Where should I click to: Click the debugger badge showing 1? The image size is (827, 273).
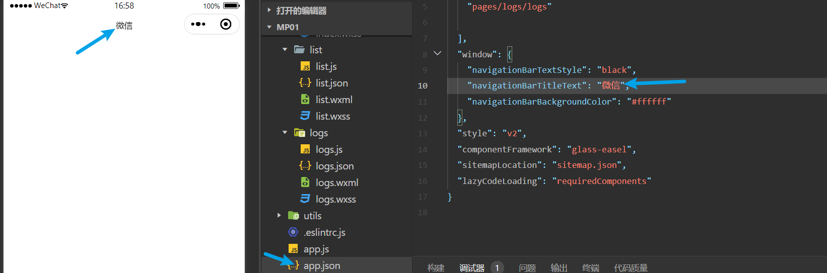tap(497, 268)
